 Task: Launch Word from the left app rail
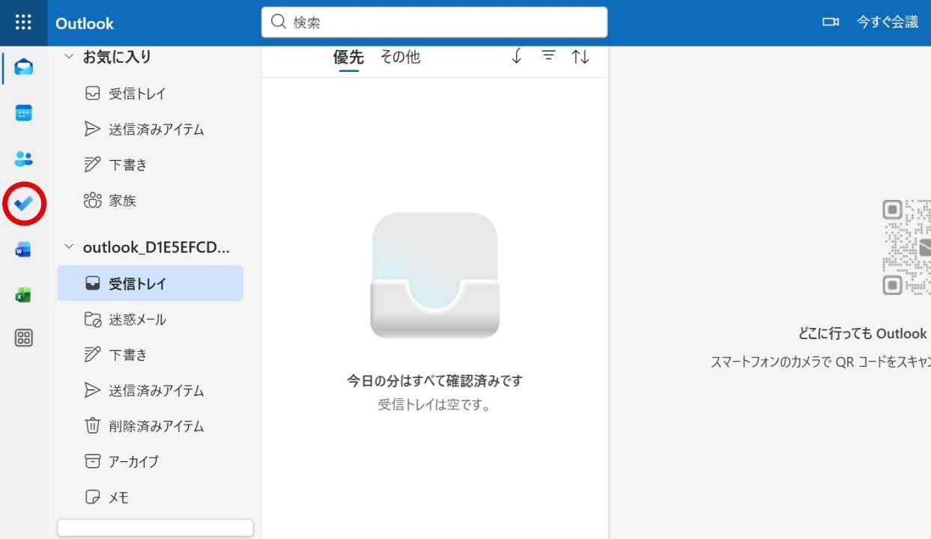click(x=23, y=249)
